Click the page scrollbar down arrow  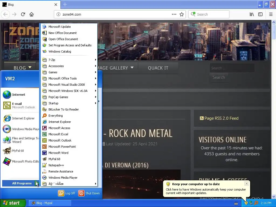click(x=274, y=196)
